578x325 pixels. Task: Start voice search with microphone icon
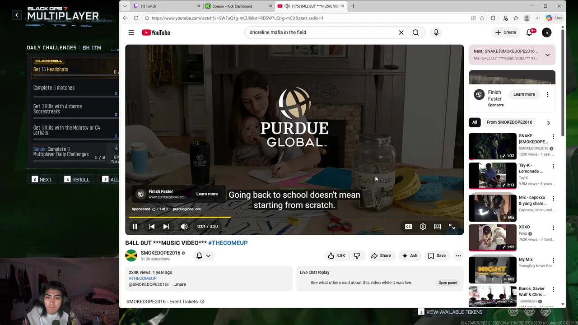(436, 32)
